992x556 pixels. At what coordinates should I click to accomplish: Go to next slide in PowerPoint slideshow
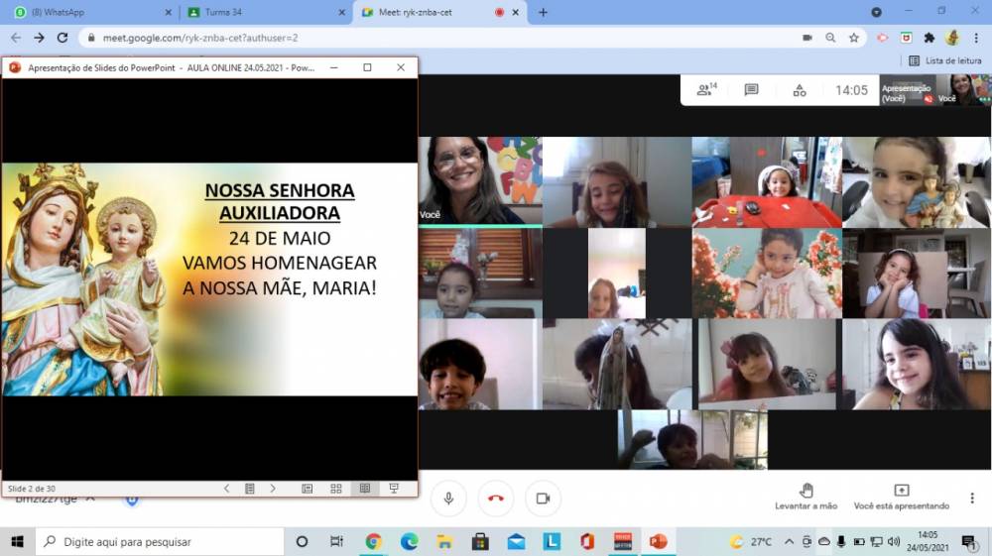click(273, 489)
